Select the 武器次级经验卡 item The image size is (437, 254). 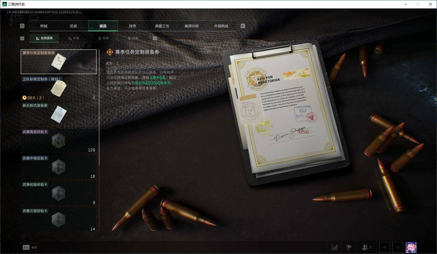click(x=59, y=220)
